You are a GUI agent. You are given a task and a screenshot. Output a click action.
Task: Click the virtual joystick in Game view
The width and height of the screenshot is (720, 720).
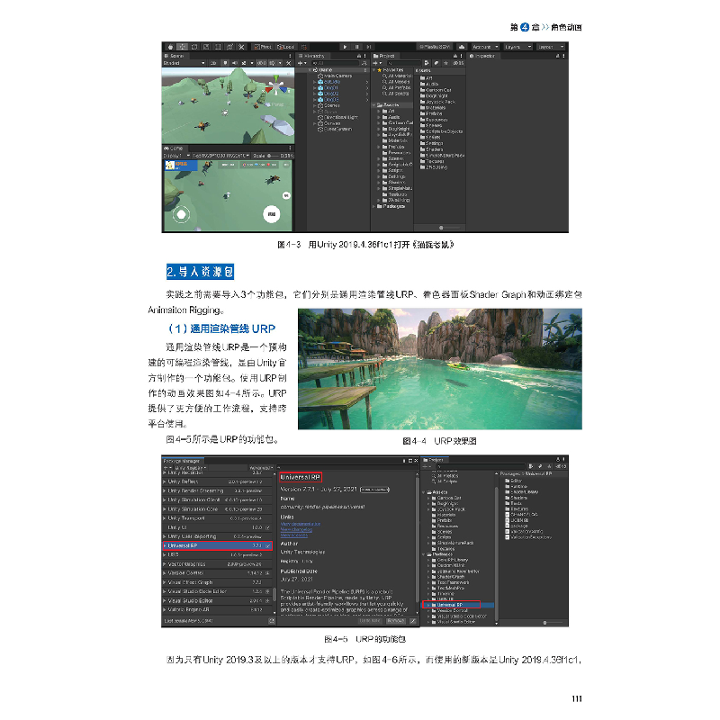coord(181,214)
